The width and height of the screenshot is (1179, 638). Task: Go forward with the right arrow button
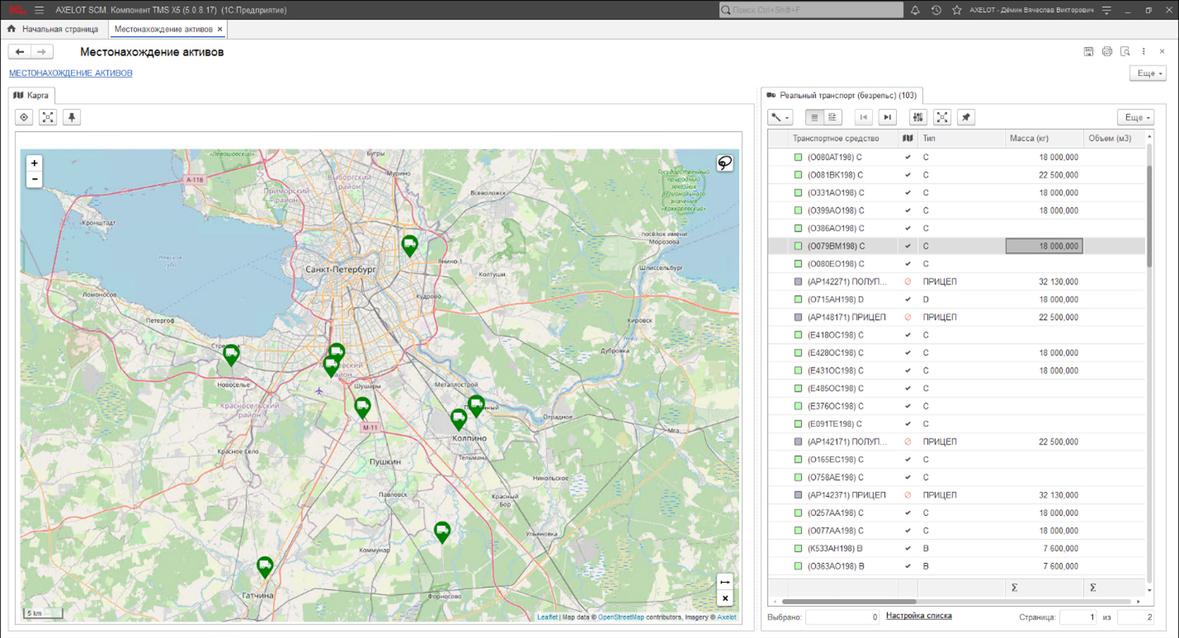(42, 52)
